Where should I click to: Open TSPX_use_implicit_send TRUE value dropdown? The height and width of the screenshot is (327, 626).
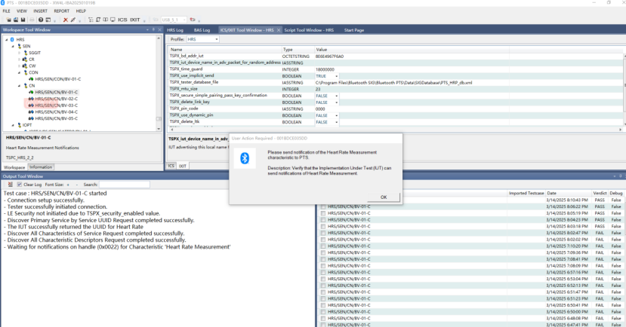[x=337, y=76]
